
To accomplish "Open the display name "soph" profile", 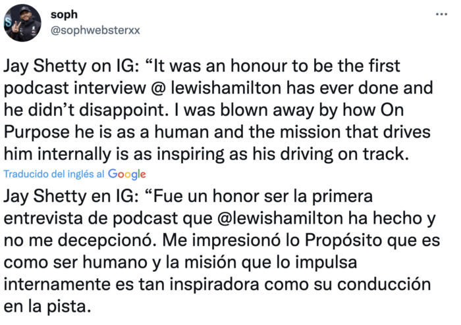I will (63, 15).
